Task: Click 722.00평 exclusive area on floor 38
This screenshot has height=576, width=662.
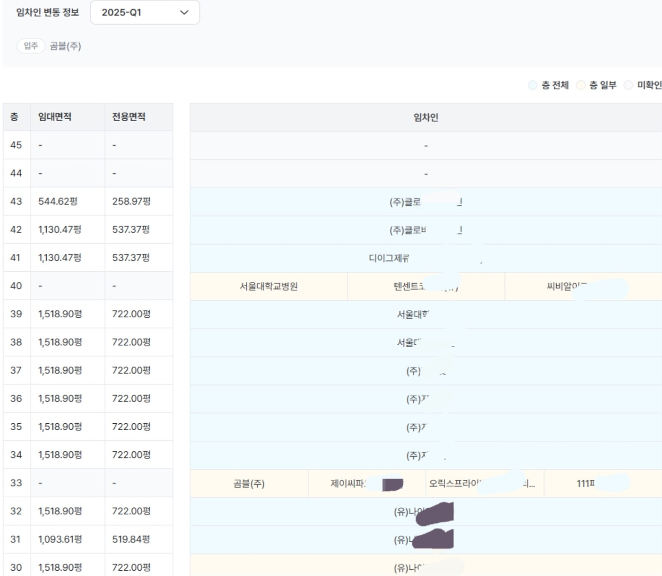Action: (x=131, y=342)
